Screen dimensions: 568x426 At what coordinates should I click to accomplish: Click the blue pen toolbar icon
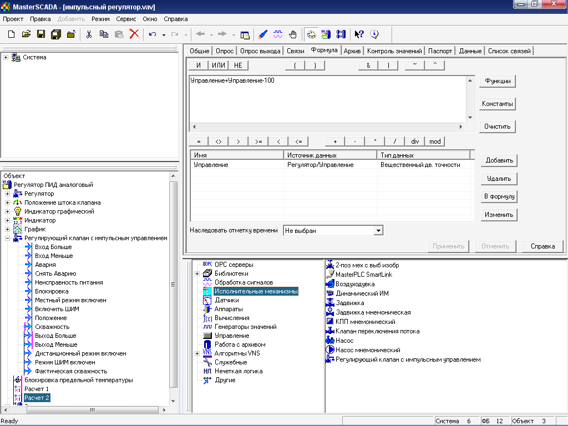coord(262,34)
